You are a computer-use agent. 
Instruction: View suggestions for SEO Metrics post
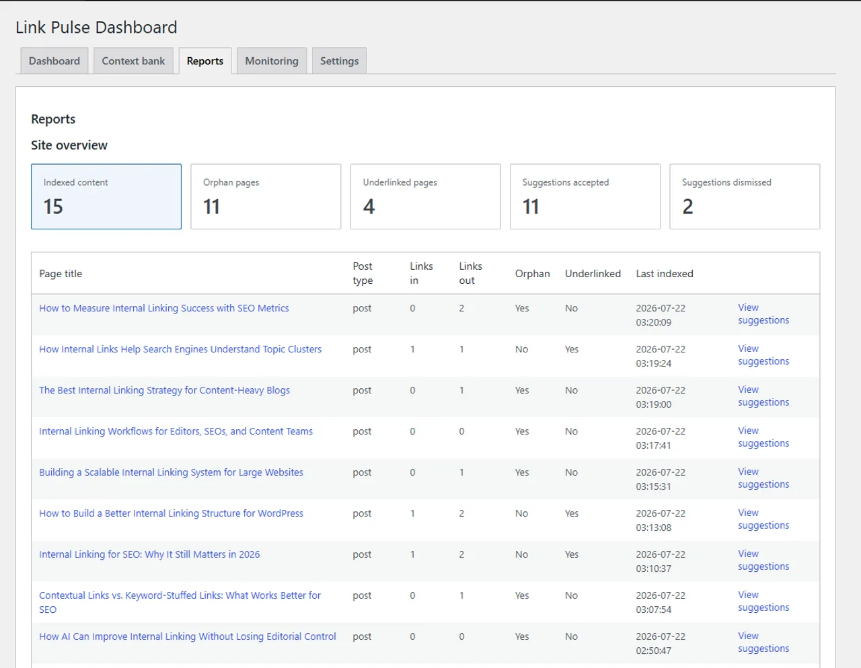tap(763, 314)
